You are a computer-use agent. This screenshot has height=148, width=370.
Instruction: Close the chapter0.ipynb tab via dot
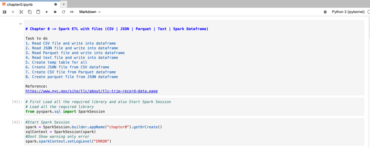click(55, 4)
